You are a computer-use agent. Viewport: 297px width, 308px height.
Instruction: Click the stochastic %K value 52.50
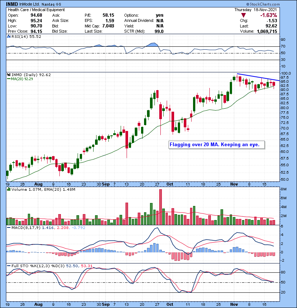coord(72,266)
